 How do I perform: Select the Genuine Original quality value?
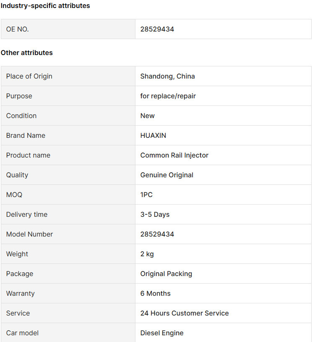click(167, 175)
